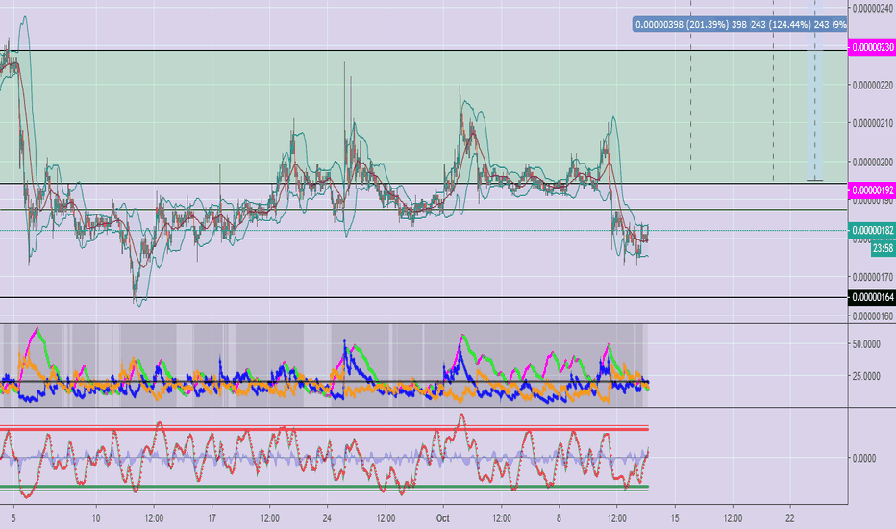Select the horizontal line at 0.00000192
896x529 pixels.
tap(423, 184)
